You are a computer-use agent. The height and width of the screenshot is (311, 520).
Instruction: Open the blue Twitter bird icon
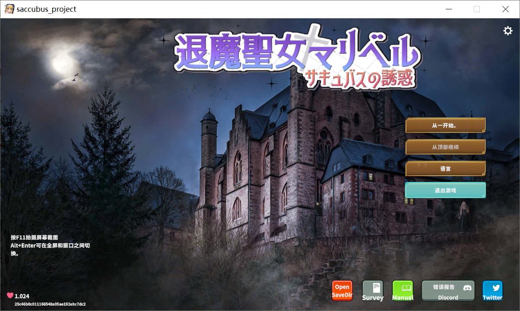[x=492, y=291]
